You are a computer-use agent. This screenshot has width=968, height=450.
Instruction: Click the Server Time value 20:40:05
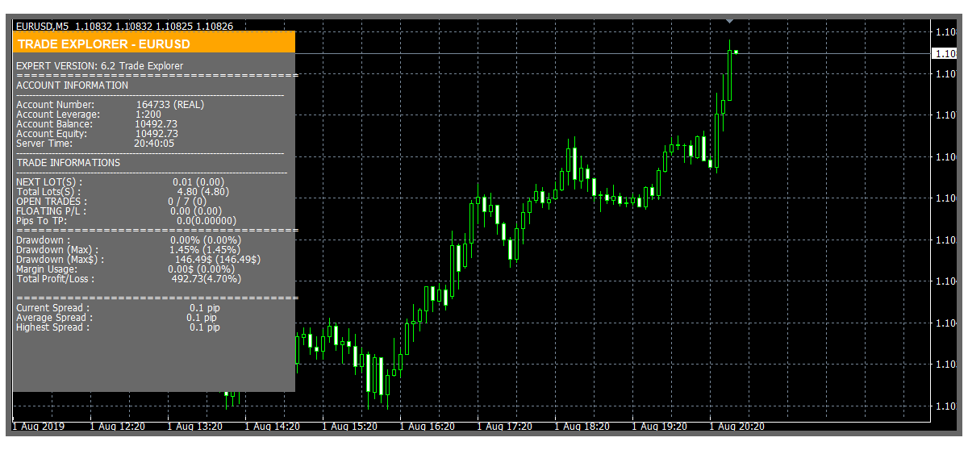(154, 144)
